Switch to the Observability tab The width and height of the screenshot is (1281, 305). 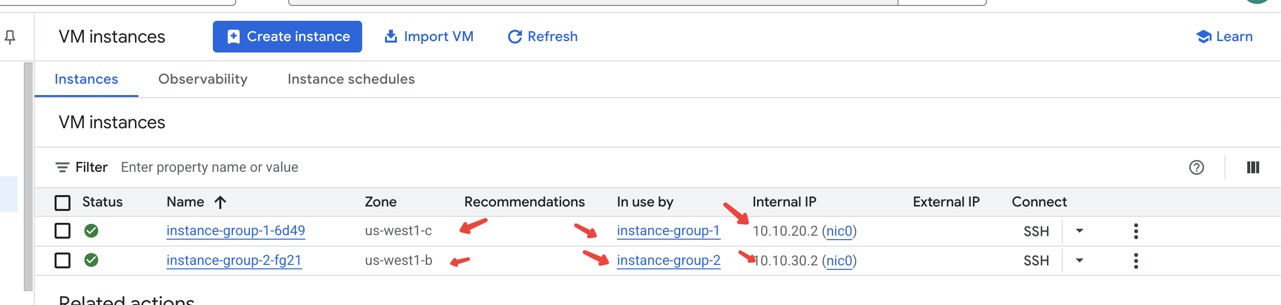click(202, 79)
